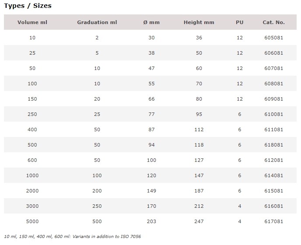The height and width of the screenshot is (245, 301).
Task: Click catalog number 610081
Action: [273, 114]
